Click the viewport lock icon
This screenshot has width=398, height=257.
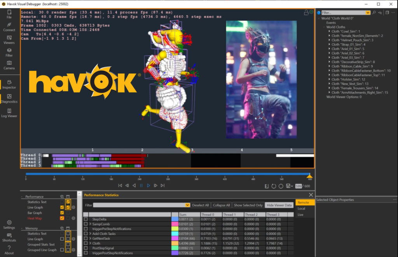(x=306, y=12)
